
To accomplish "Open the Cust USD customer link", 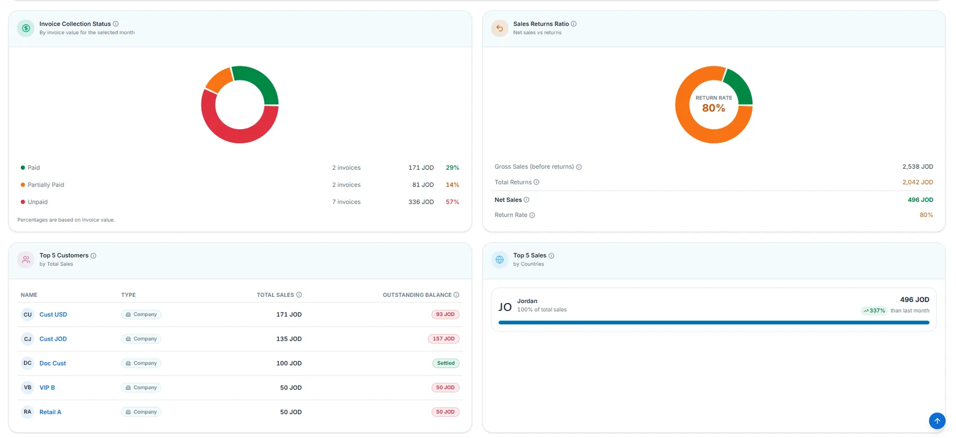I will click(53, 314).
